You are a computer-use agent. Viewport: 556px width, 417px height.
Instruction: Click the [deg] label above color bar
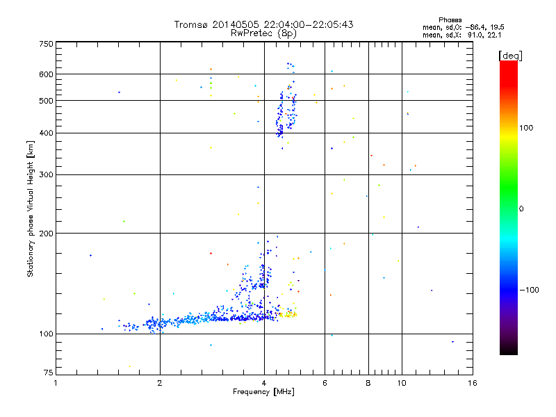(x=510, y=55)
